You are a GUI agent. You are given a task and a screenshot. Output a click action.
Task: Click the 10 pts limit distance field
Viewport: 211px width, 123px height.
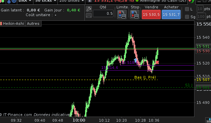click(200, 9)
